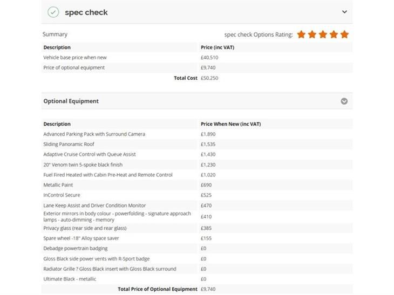
Task: Click the green checkmark circle icon
Action: click(x=53, y=12)
